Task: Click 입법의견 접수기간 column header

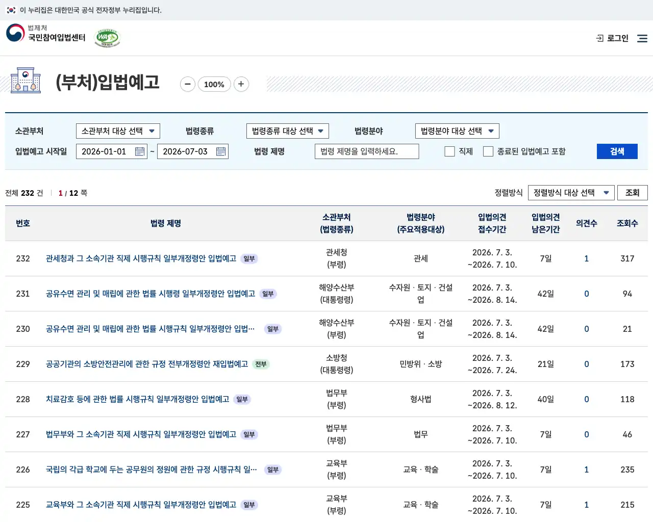Action: pos(492,223)
